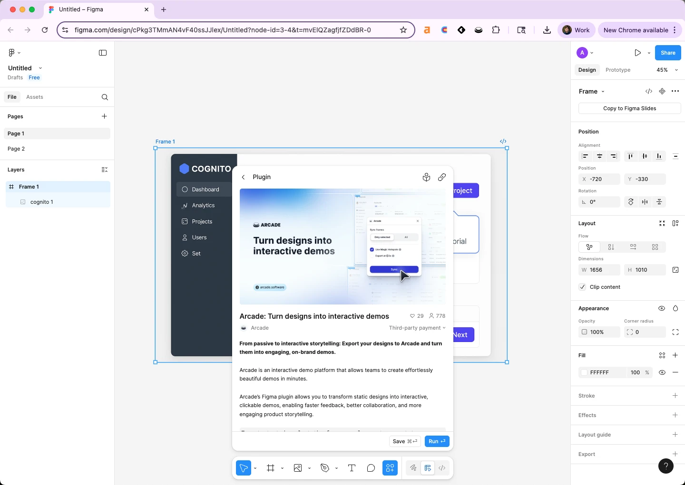Switch to Assets tab
The height and width of the screenshot is (485, 685).
(35, 97)
